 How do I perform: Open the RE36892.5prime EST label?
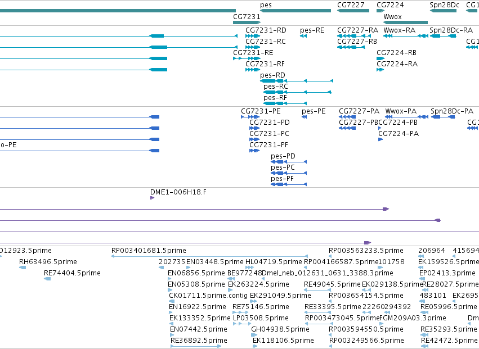pyautogui.click(x=199, y=341)
